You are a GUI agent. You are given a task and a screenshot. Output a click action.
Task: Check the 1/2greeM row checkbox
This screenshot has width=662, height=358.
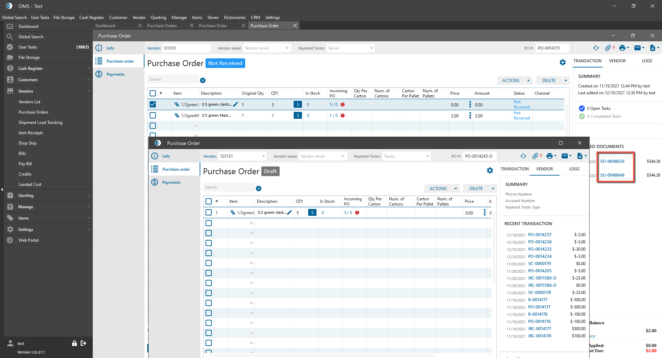pyautogui.click(x=153, y=115)
